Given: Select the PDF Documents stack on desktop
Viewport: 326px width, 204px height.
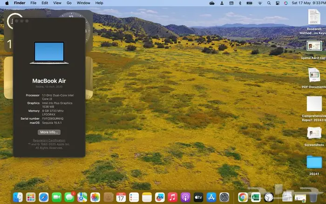Looking at the screenshot, I should coord(314,78).
